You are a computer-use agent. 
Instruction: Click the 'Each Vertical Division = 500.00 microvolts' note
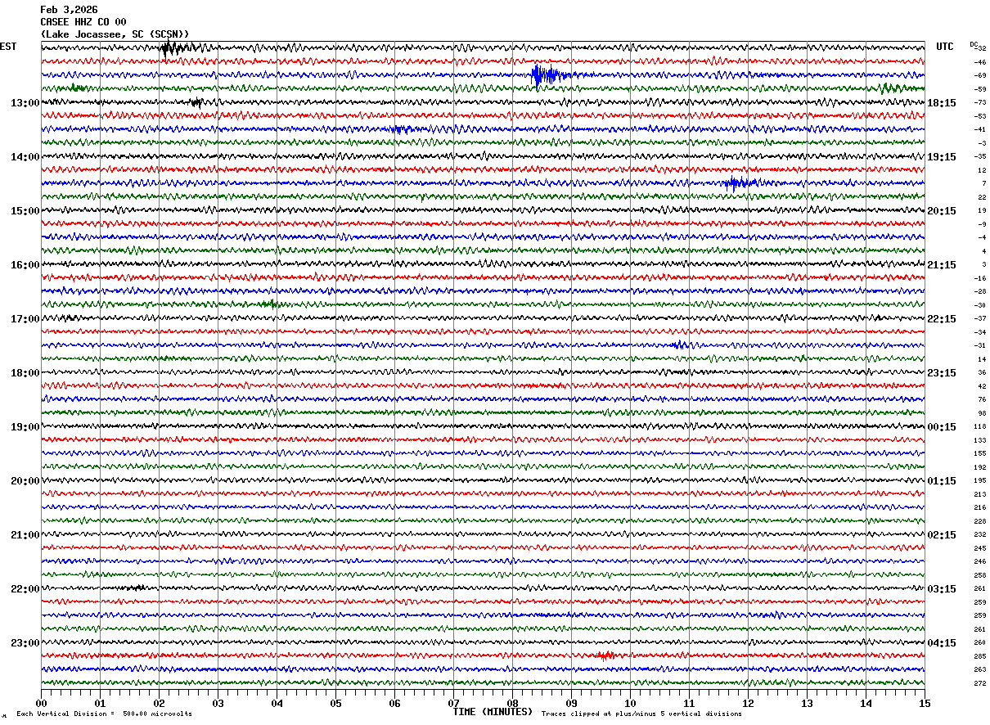click(105, 714)
